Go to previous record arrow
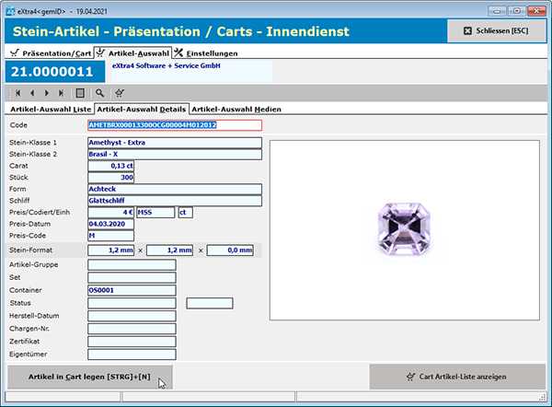552x407 pixels. point(32,93)
